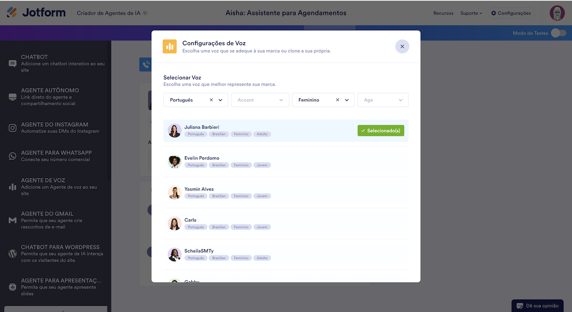Click Dê sua opinião button
572x312 pixels.
click(538, 306)
